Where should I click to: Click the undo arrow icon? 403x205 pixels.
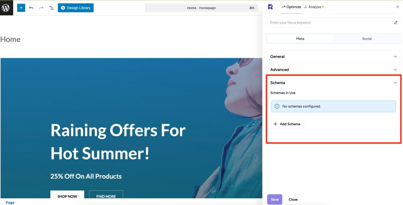[x=31, y=8]
